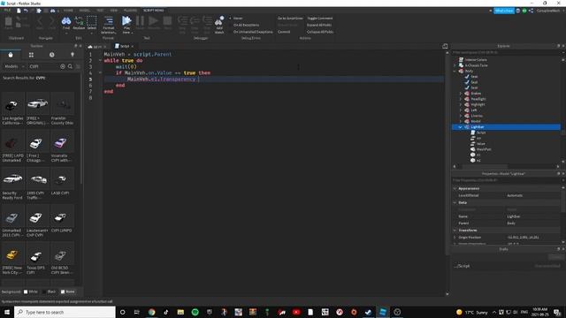Expand the License model node

coord(460,116)
